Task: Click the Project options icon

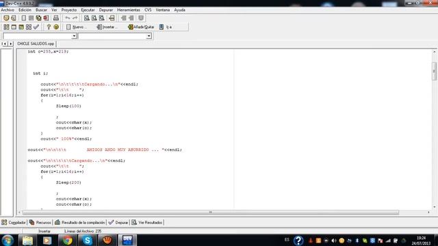Action: pyautogui.click(x=141, y=18)
